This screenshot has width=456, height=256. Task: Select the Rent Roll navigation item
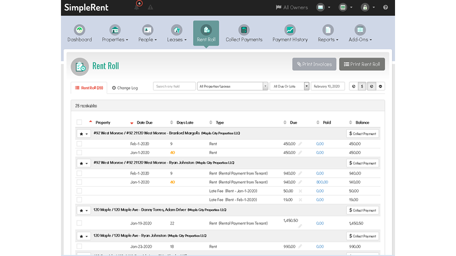pos(206,33)
